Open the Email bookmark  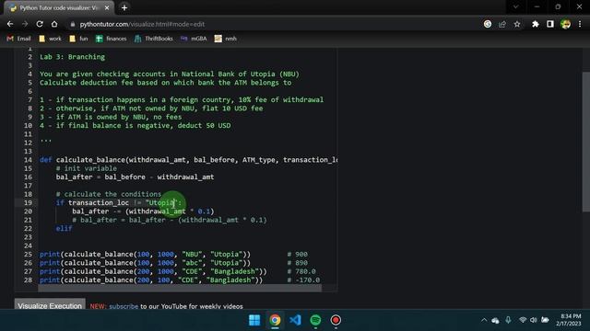pyautogui.click(x=18, y=39)
